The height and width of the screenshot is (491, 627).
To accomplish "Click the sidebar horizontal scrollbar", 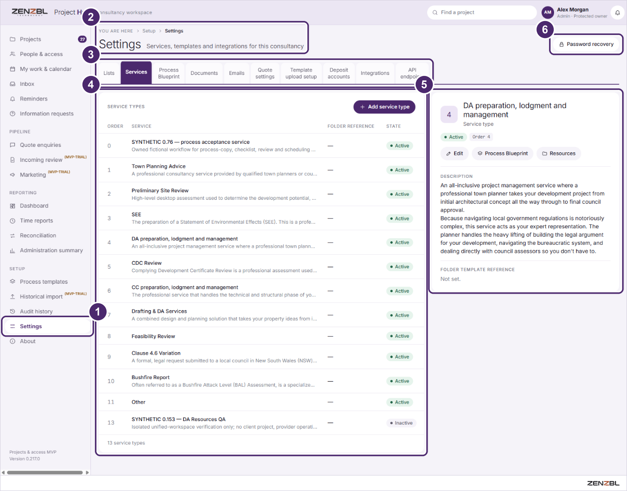I will coord(44,473).
